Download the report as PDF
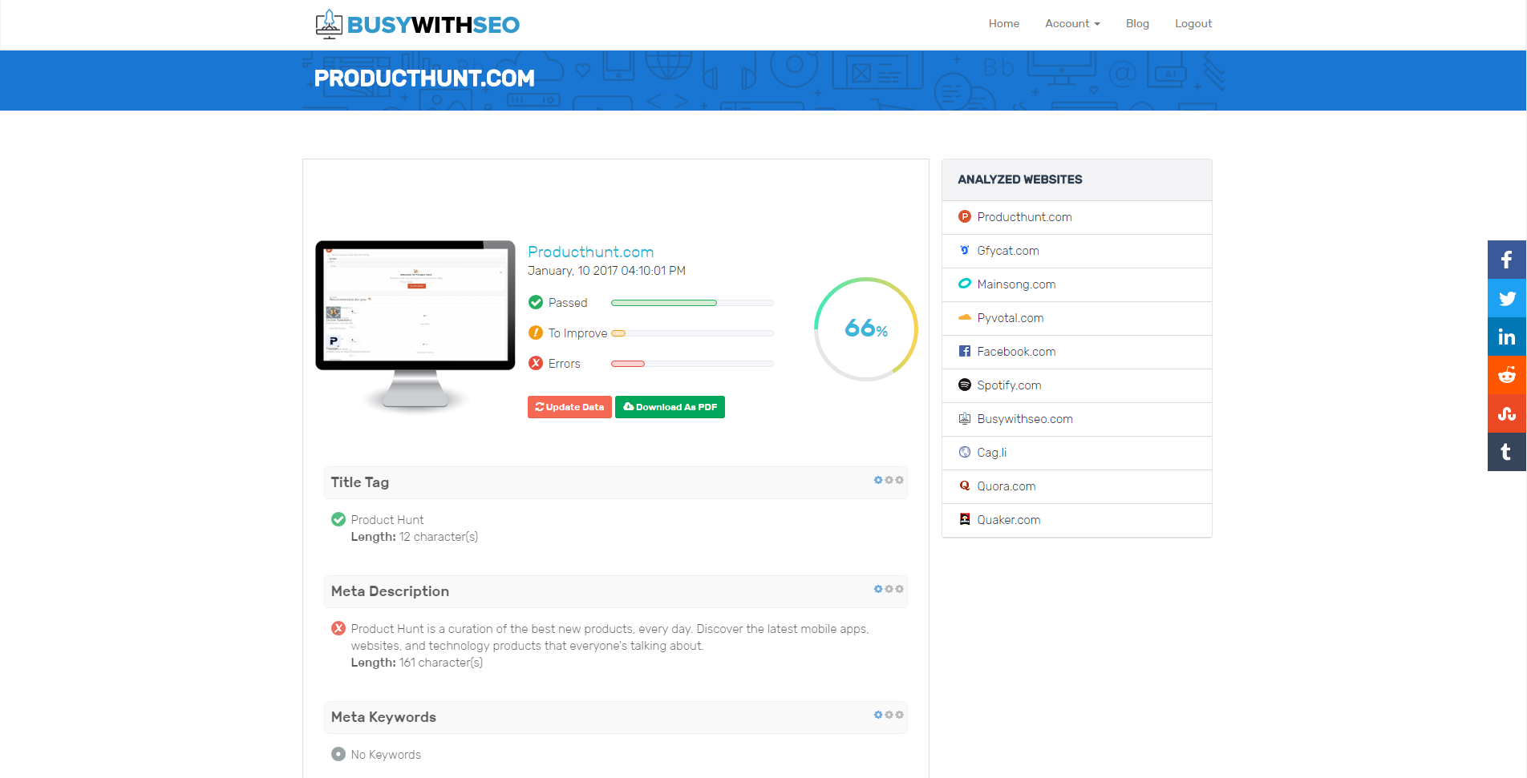Viewport: 1527px width, 778px height. click(670, 407)
